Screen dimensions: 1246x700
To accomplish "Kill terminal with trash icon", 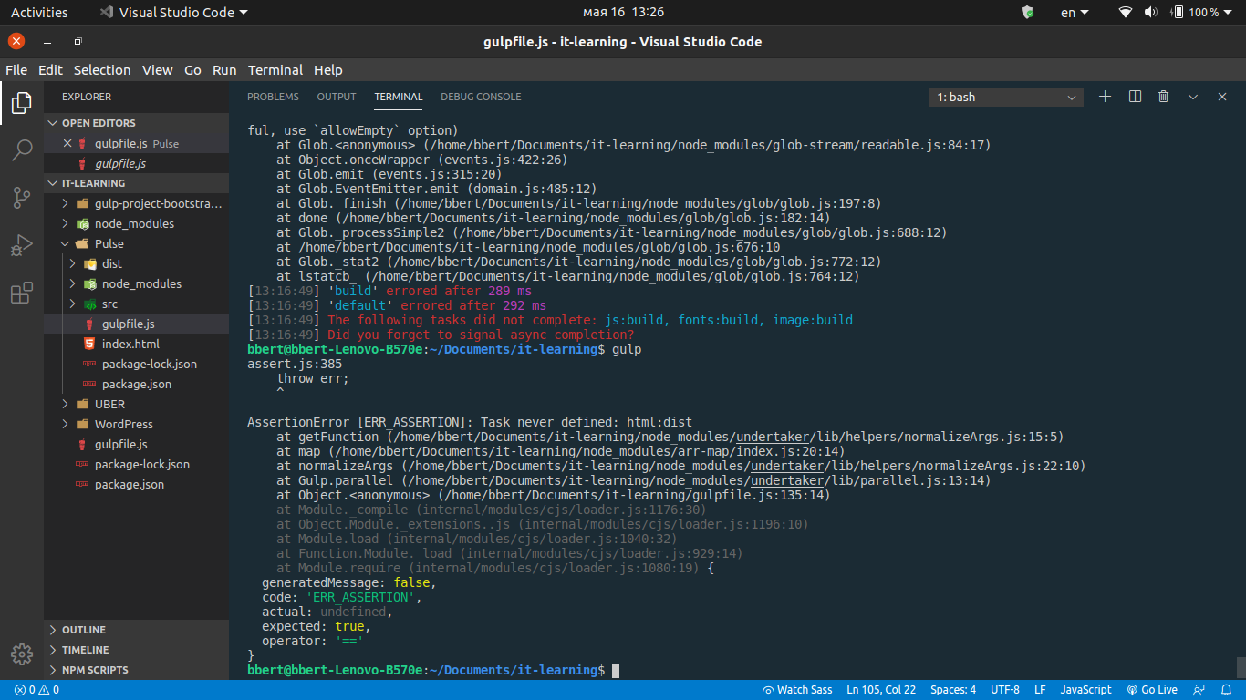I will coord(1164,97).
